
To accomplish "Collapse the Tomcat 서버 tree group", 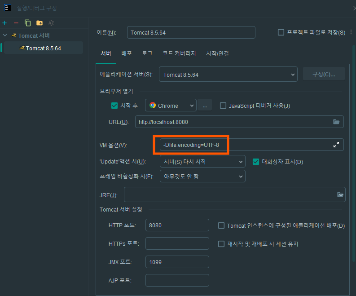I will [5, 35].
